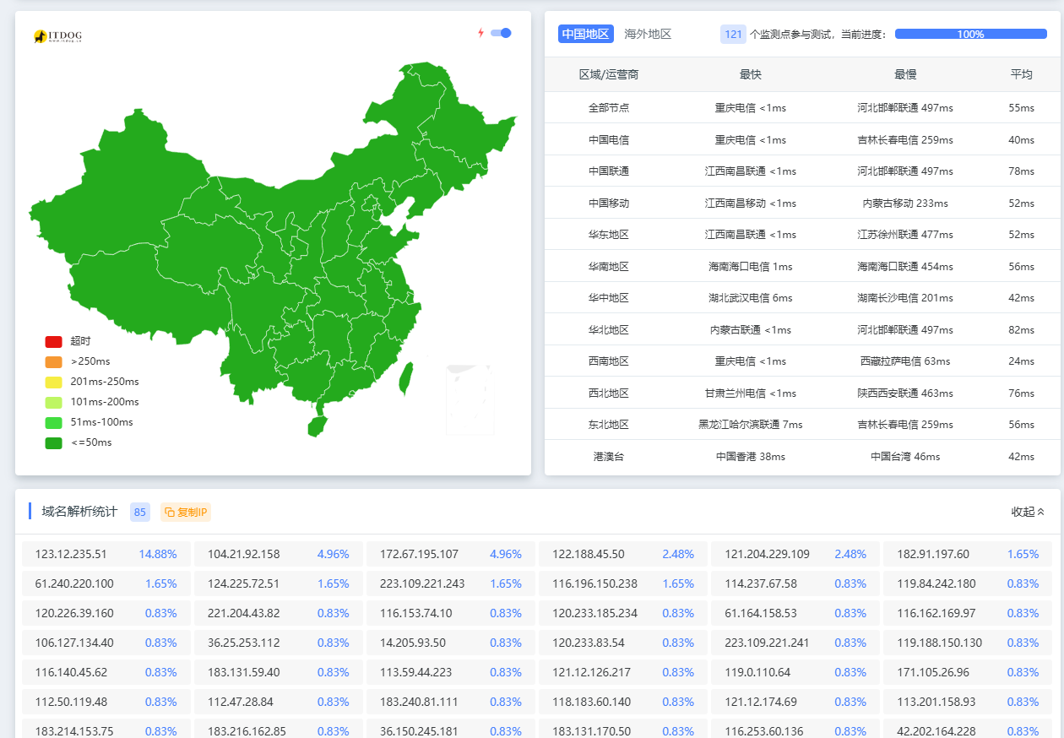
Task: Click 西藏拉萨电信 63ms cell
Action: (905, 361)
